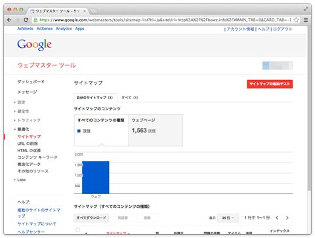Screen dimensions: 315x238
Task: Click the blurred account box at top right
Action: tap(278, 66)
